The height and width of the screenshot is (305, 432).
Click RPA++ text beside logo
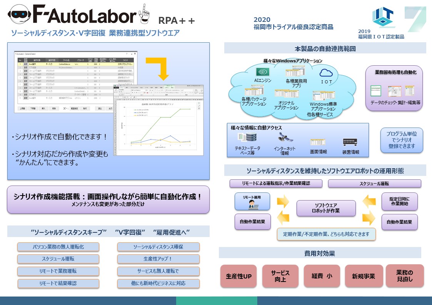click(x=177, y=21)
